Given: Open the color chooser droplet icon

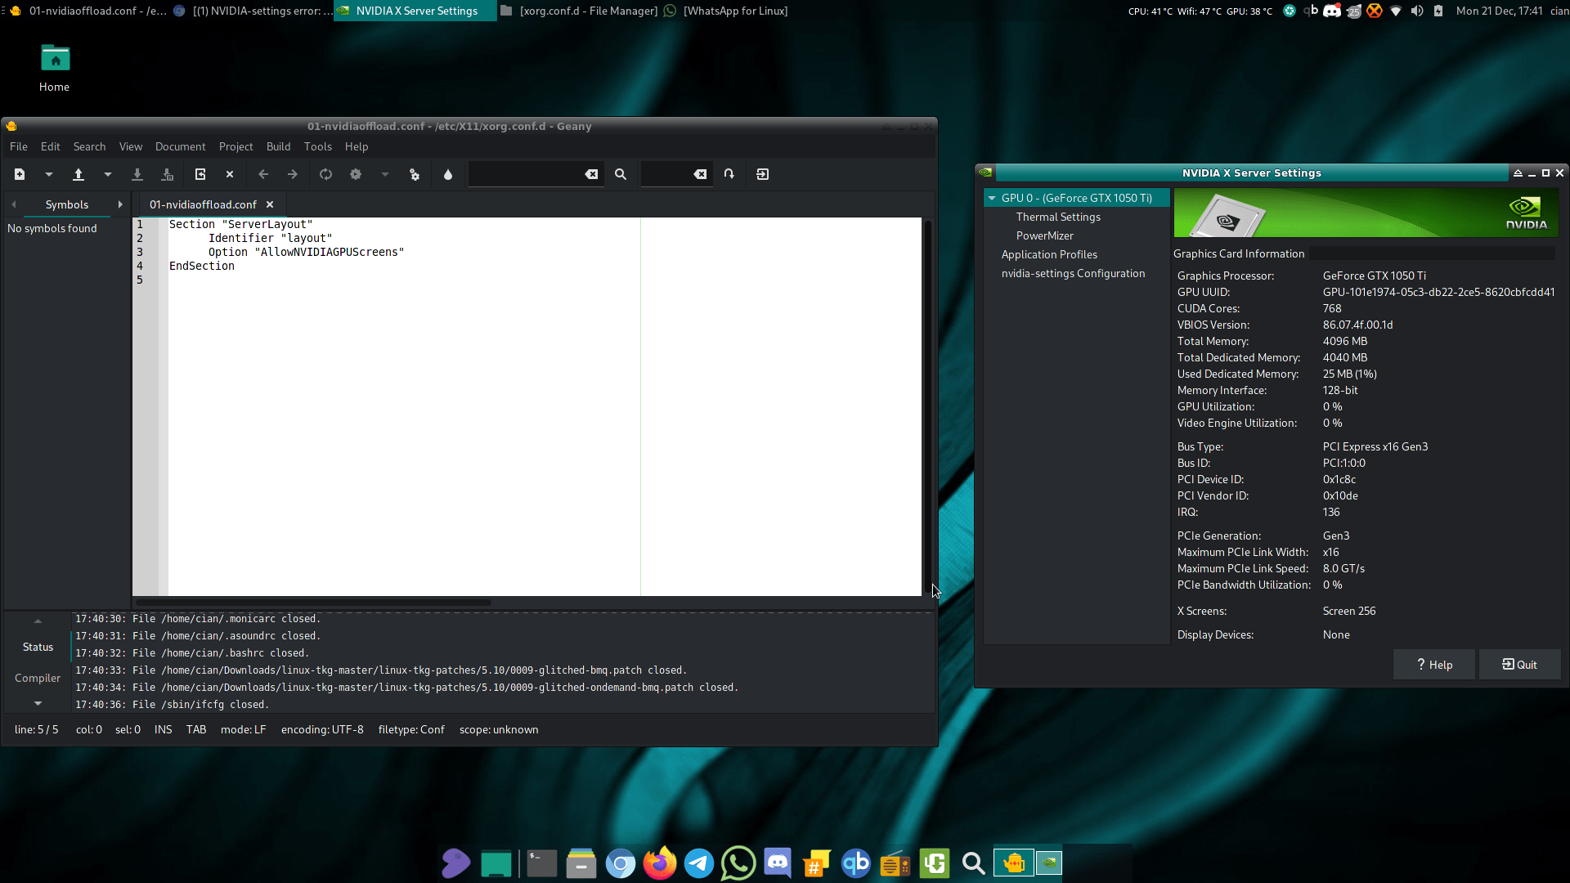Looking at the screenshot, I should 448,174.
